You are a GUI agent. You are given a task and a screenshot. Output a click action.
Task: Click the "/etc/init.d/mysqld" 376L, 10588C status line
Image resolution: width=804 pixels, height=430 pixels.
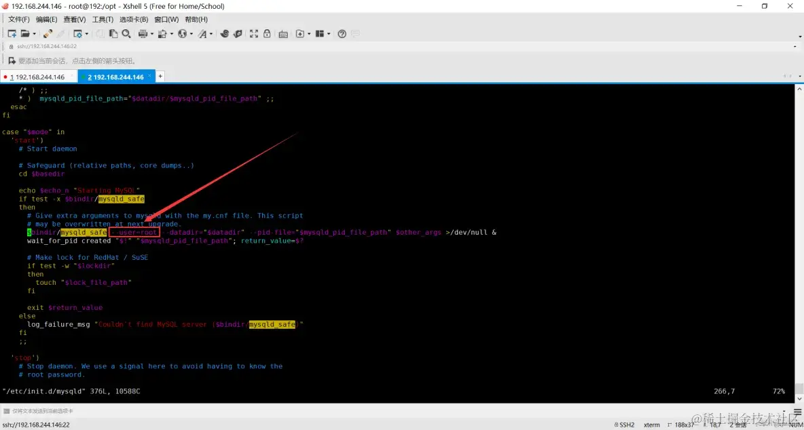[x=71, y=391]
